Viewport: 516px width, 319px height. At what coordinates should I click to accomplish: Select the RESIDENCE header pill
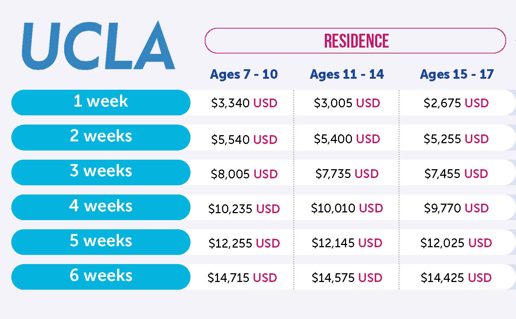355,41
